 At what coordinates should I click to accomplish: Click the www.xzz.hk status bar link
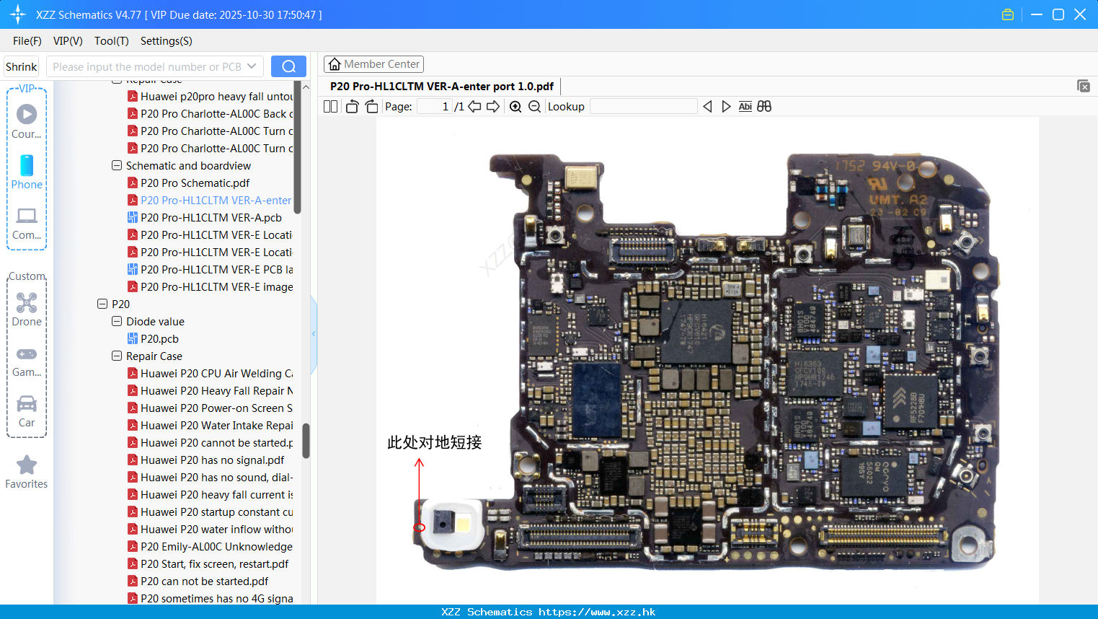597,612
